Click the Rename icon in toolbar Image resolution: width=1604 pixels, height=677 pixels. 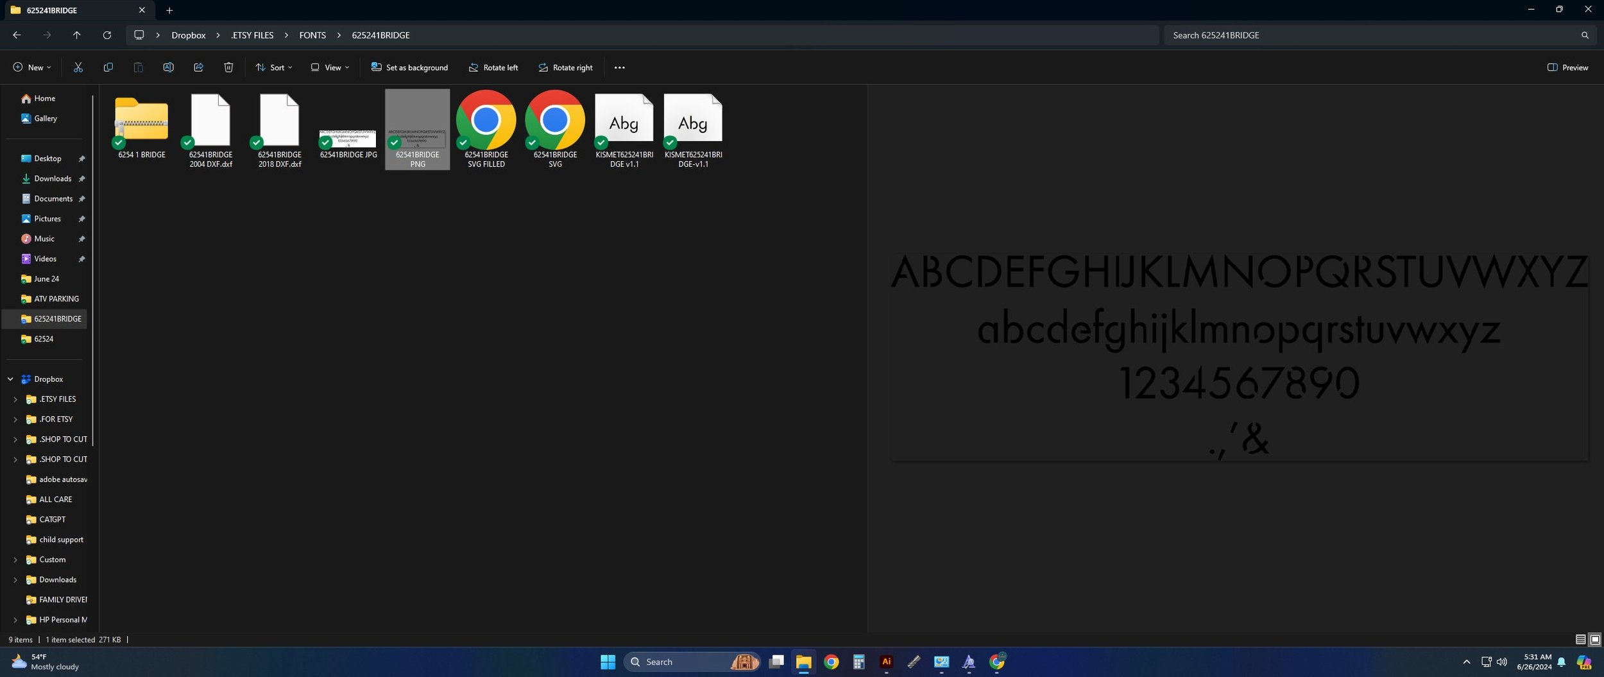coord(168,67)
